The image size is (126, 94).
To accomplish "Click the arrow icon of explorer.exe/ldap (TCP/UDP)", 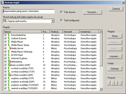I will click(9, 85).
